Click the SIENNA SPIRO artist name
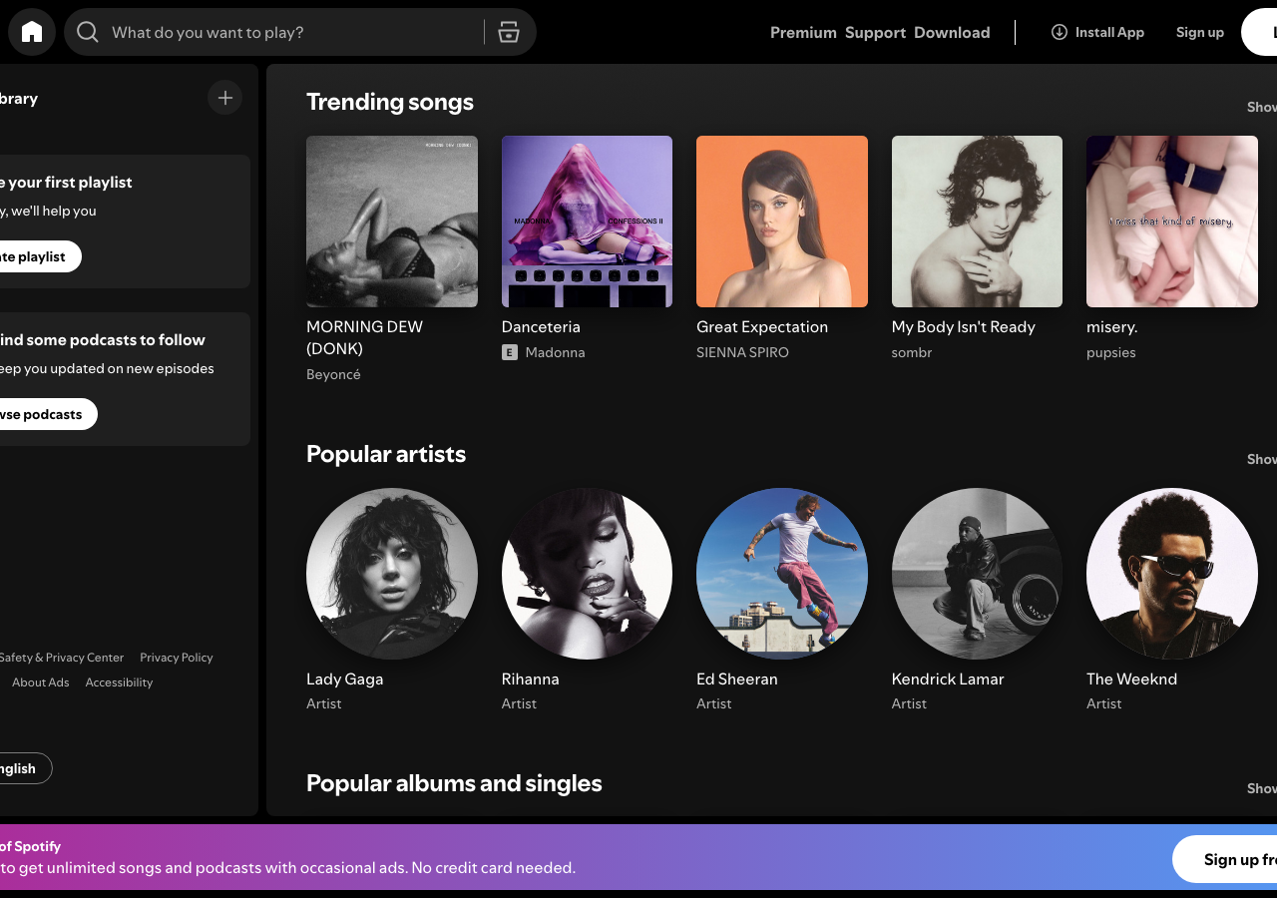The image size is (1277, 898). (742, 352)
